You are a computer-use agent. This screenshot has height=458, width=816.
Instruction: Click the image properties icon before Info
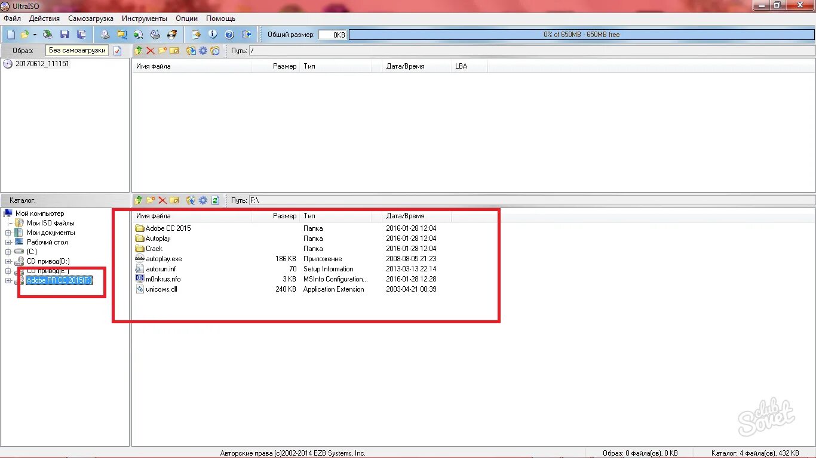click(x=196, y=35)
